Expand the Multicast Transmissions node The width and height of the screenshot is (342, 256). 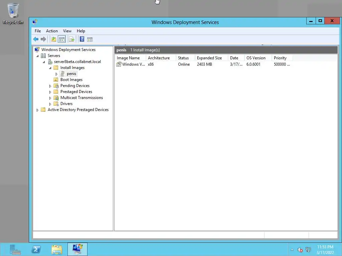click(x=50, y=98)
